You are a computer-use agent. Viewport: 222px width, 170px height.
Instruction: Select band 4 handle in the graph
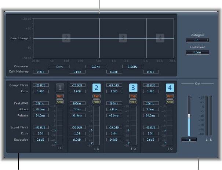point(160,38)
